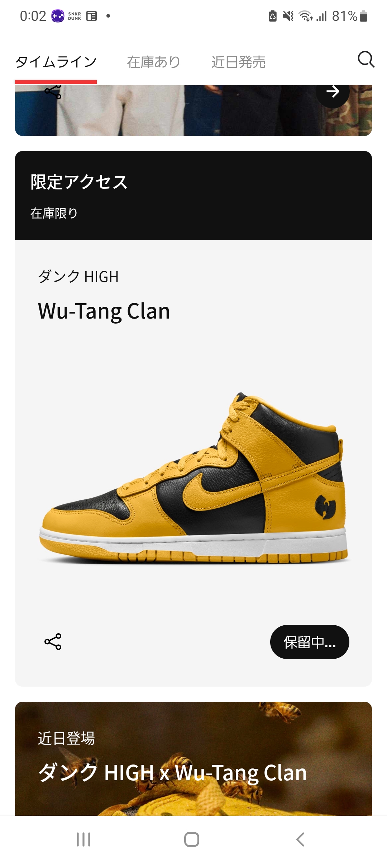Tap the 保留中... button
This screenshot has height=861, width=387.
click(310, 642)
